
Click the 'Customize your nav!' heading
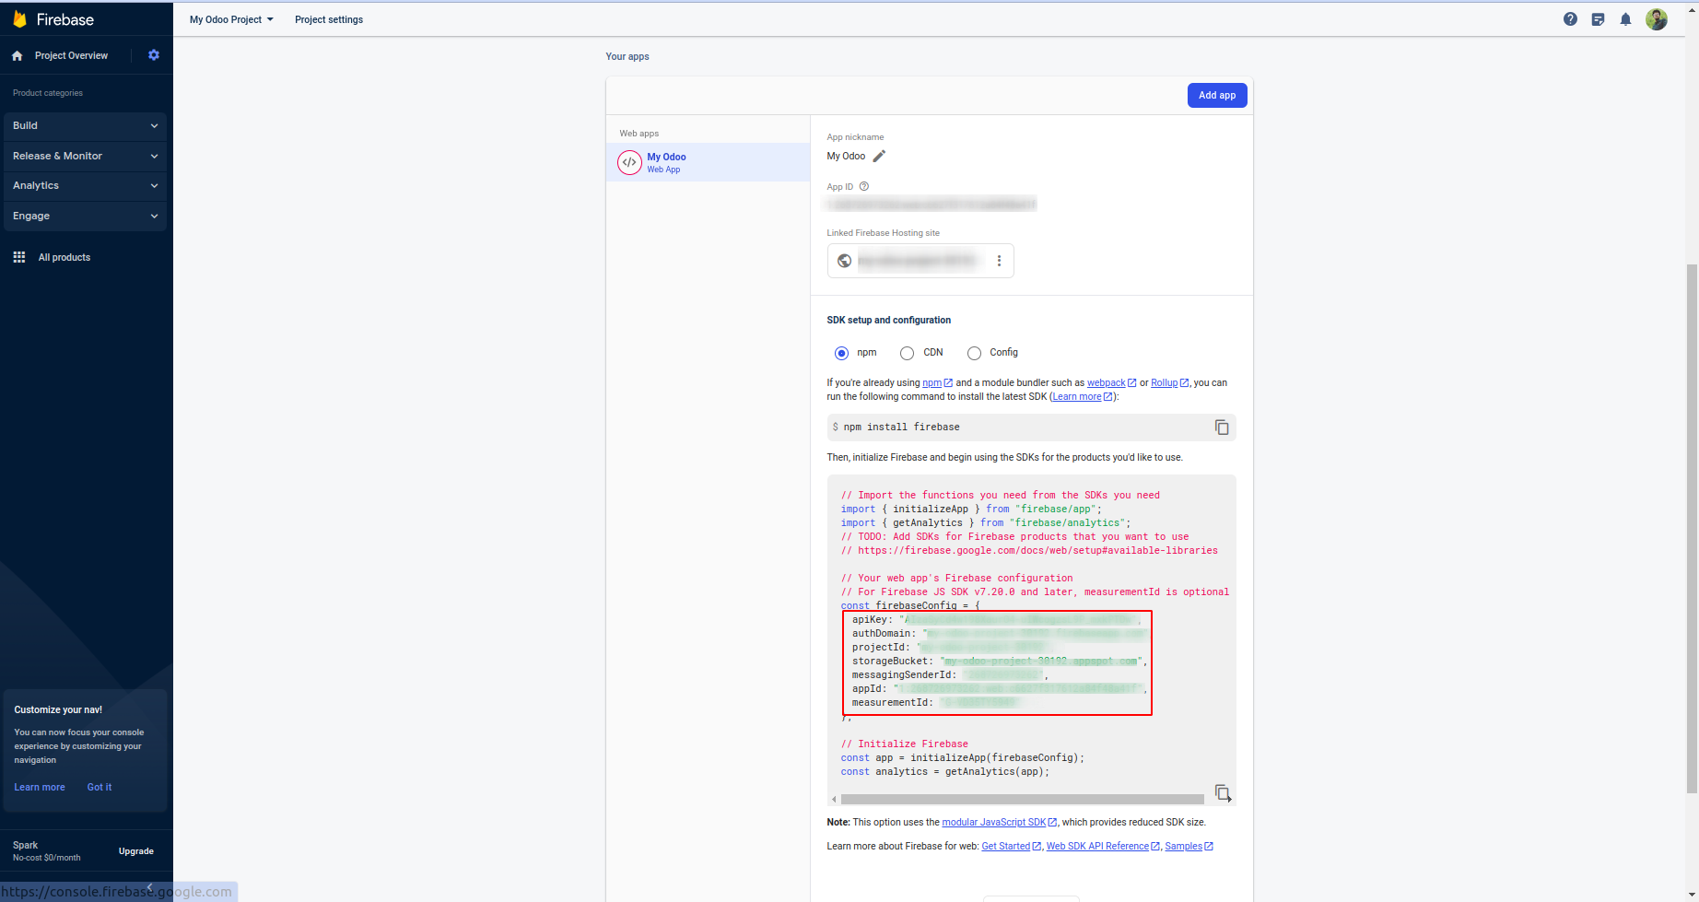click(58, 710)
